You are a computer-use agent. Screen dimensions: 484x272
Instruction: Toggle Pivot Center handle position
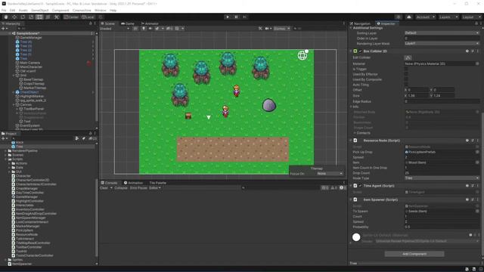point(71,17)
